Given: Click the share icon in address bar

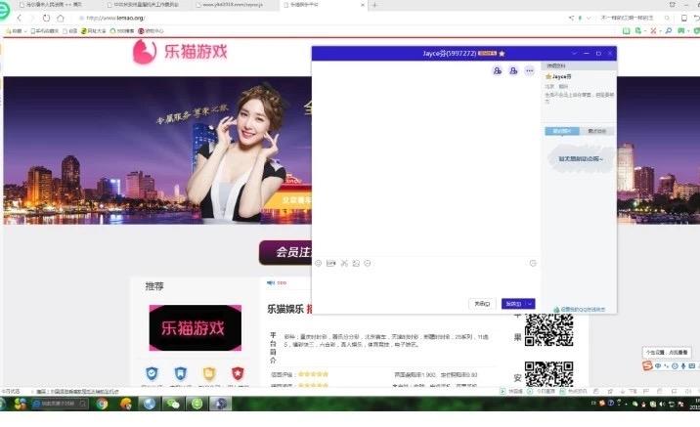Looking at the screenshot, I should point(571,18).
